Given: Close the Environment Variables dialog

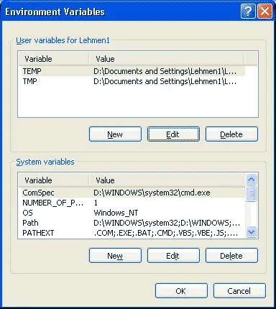Looking at the screenshot, I should (x=264, y=11).
